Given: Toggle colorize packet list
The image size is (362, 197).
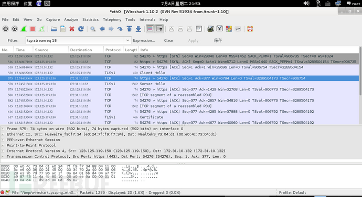Looking at the screenshot, I should coord(150,29).
